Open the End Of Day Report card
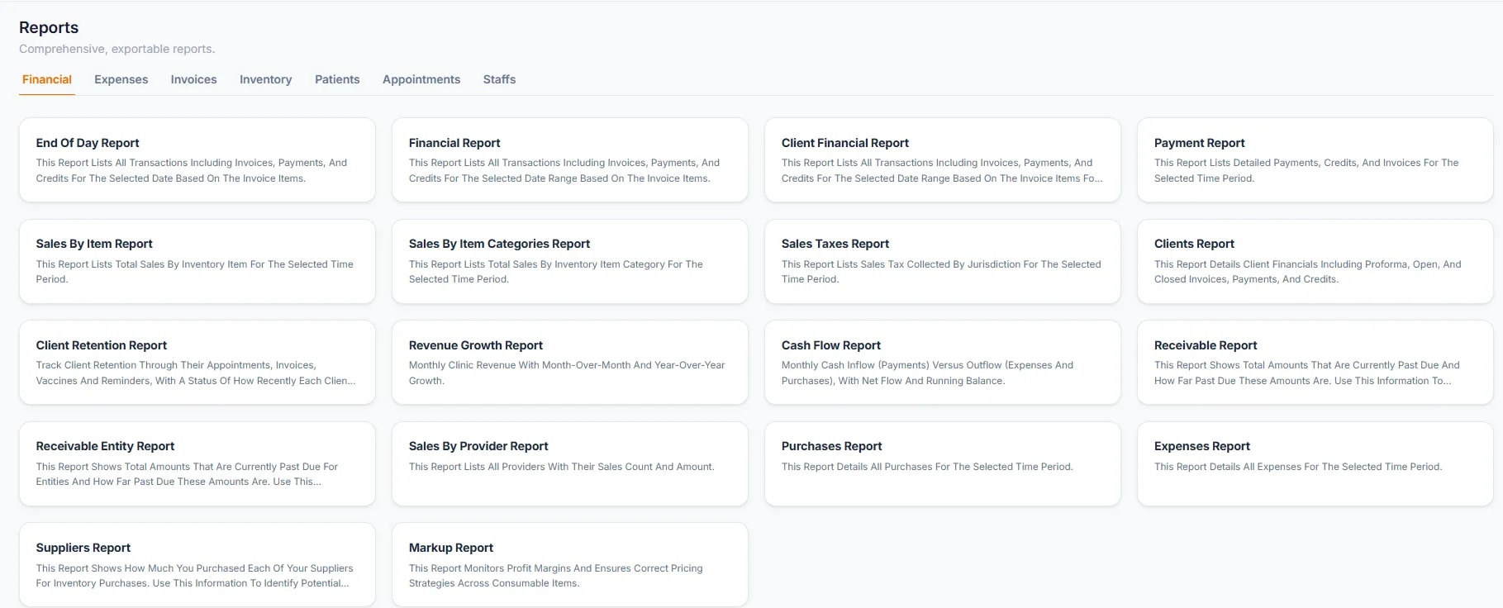Viewport: 1503px width, 608px height. click(197, 159)
